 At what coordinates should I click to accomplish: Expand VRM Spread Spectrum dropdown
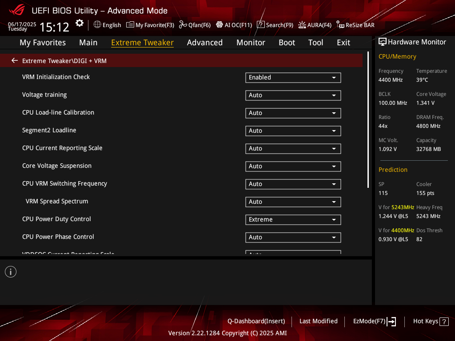(x=293, y=202)
